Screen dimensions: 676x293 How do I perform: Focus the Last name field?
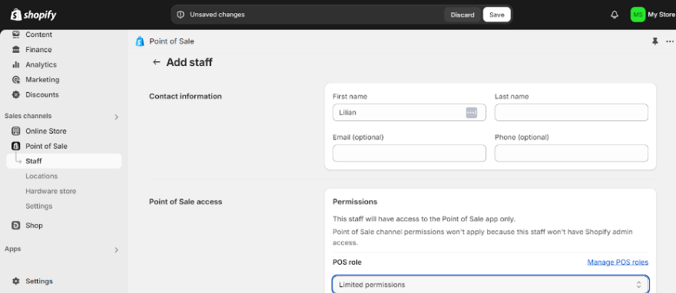coord(572,112)
